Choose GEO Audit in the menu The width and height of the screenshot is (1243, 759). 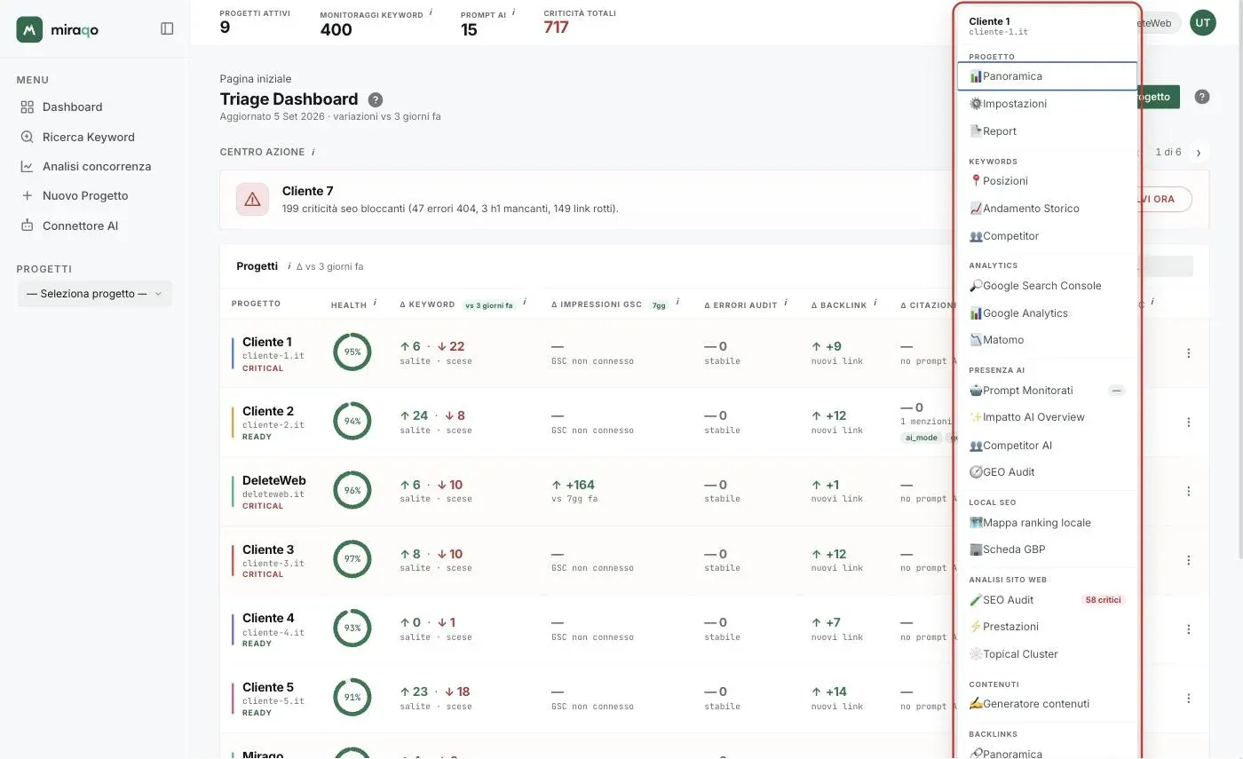click(1047, 472)
